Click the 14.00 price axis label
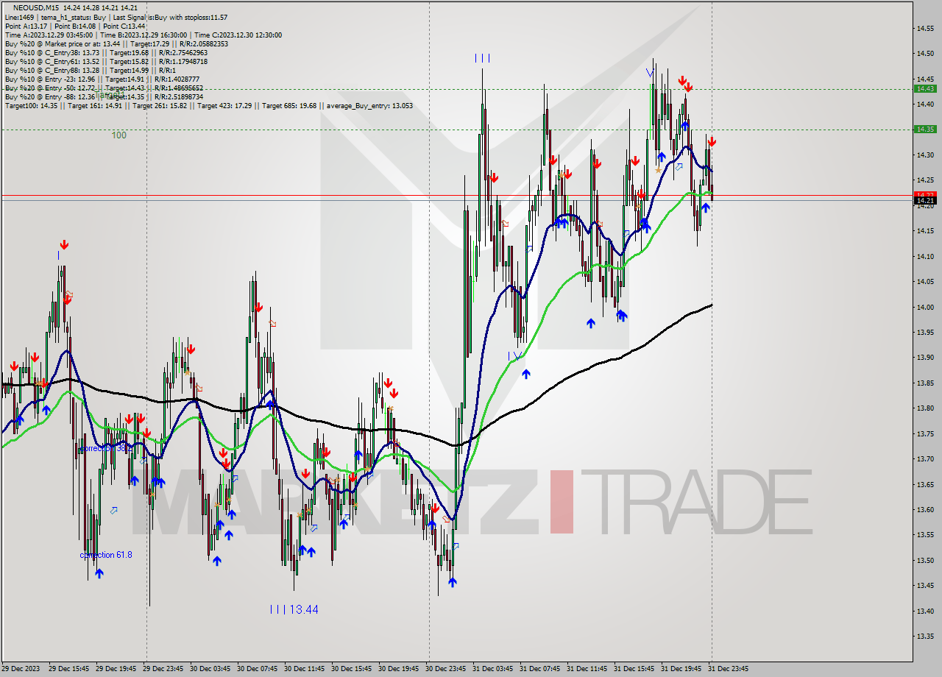 coord(925,307)
